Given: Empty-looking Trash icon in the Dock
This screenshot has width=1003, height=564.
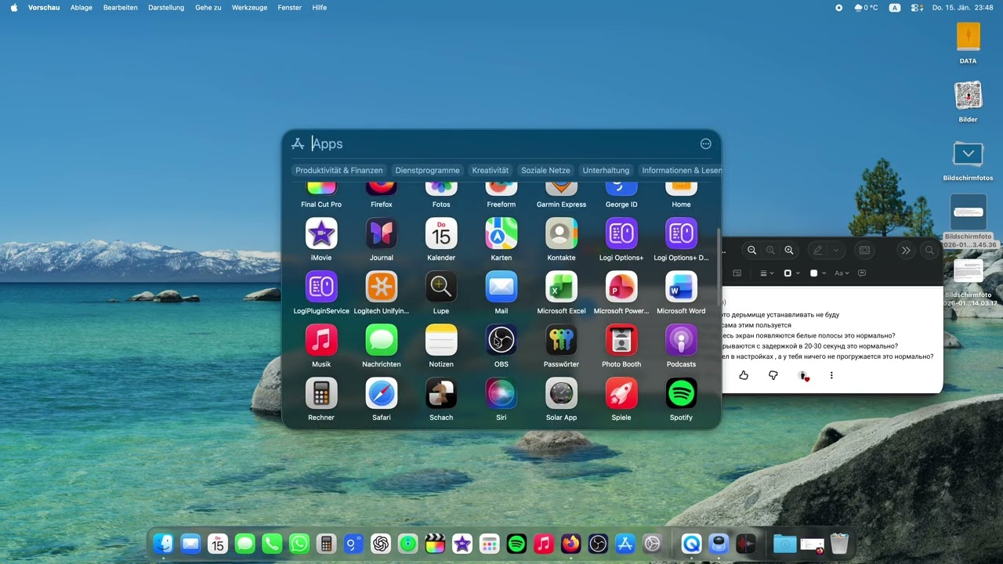Looking at the screenshot, I should 839,544.
